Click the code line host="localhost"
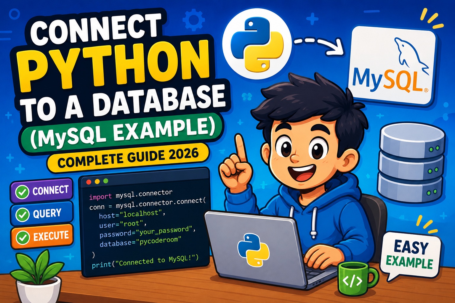This screenshot has width=455, height=303. coord(132,214)
